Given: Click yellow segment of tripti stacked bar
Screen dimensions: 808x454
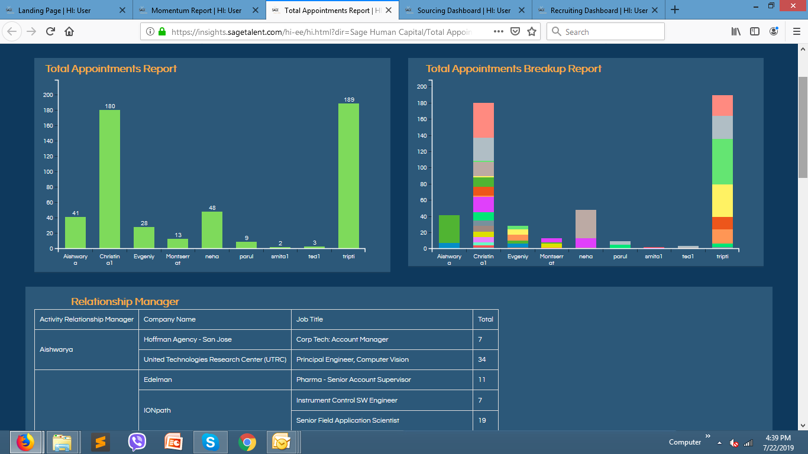Looking at the screenshot, I should pyautogui.click(x=722, y=201).
